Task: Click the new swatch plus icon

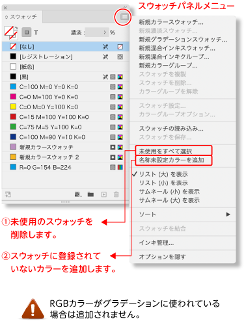Action: point(104,194)
